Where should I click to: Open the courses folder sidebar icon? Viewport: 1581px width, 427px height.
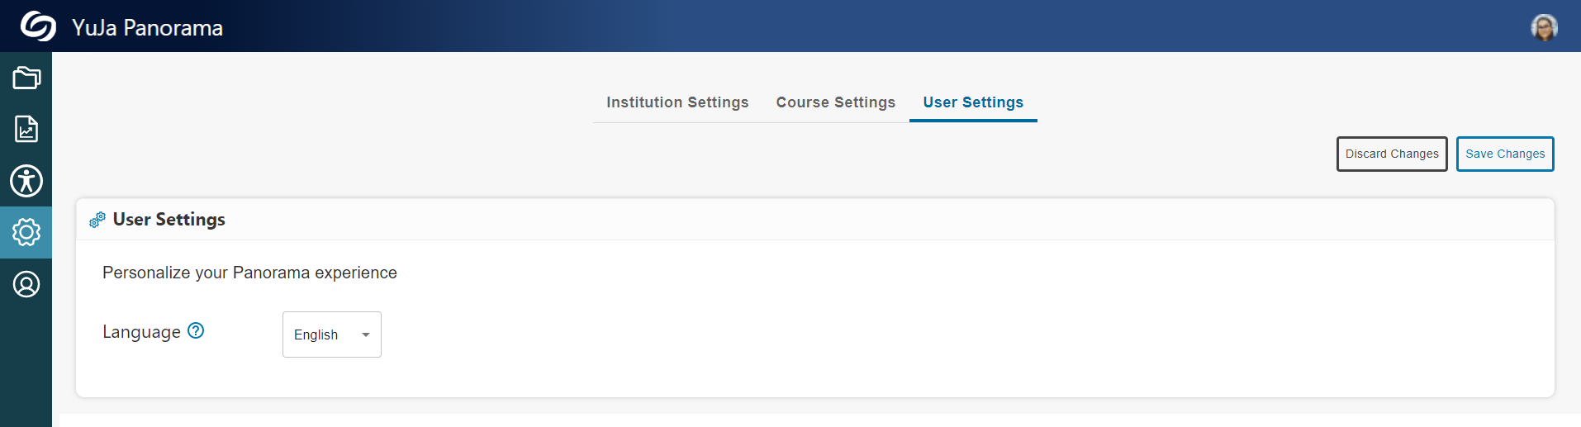[26, 78]
